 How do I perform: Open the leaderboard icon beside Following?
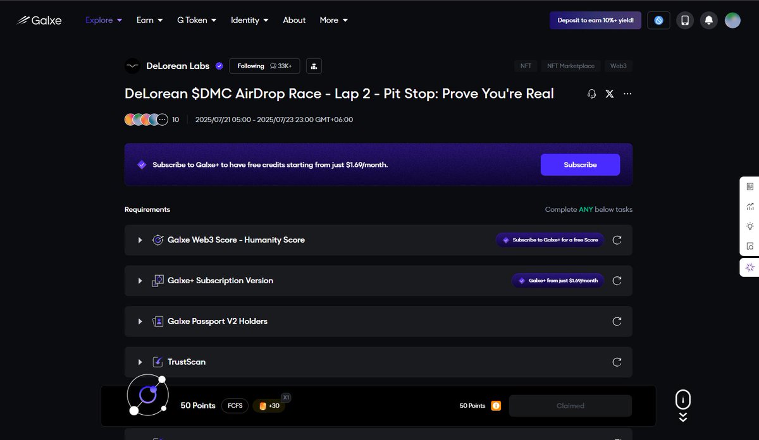point(314,66)
